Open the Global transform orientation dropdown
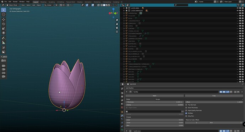The height and width of the screenshot is (132, 245). 49,5
